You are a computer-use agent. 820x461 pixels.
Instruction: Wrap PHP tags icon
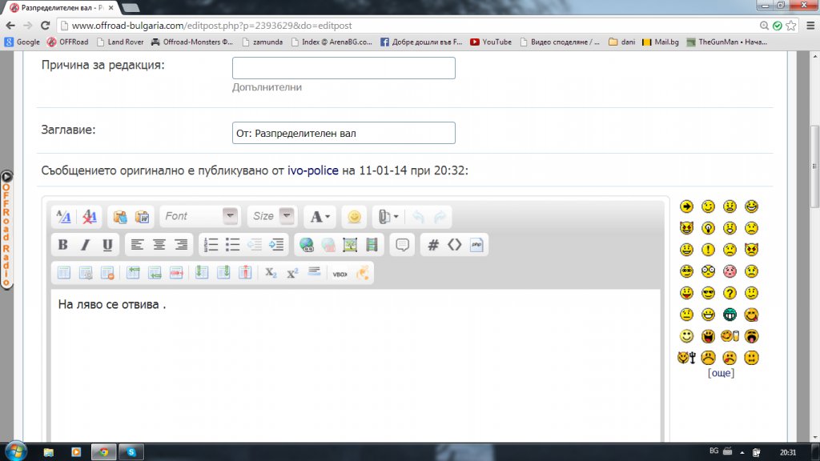476,245
